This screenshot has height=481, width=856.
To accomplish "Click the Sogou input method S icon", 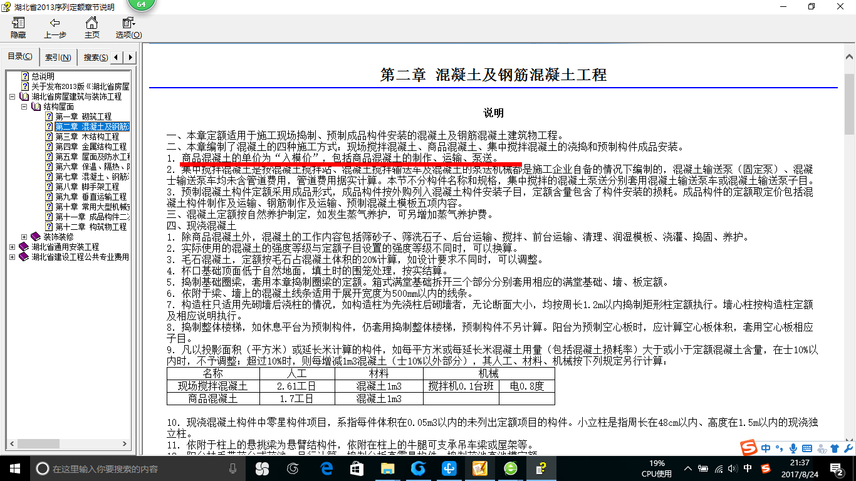I will tap(748, 447).
